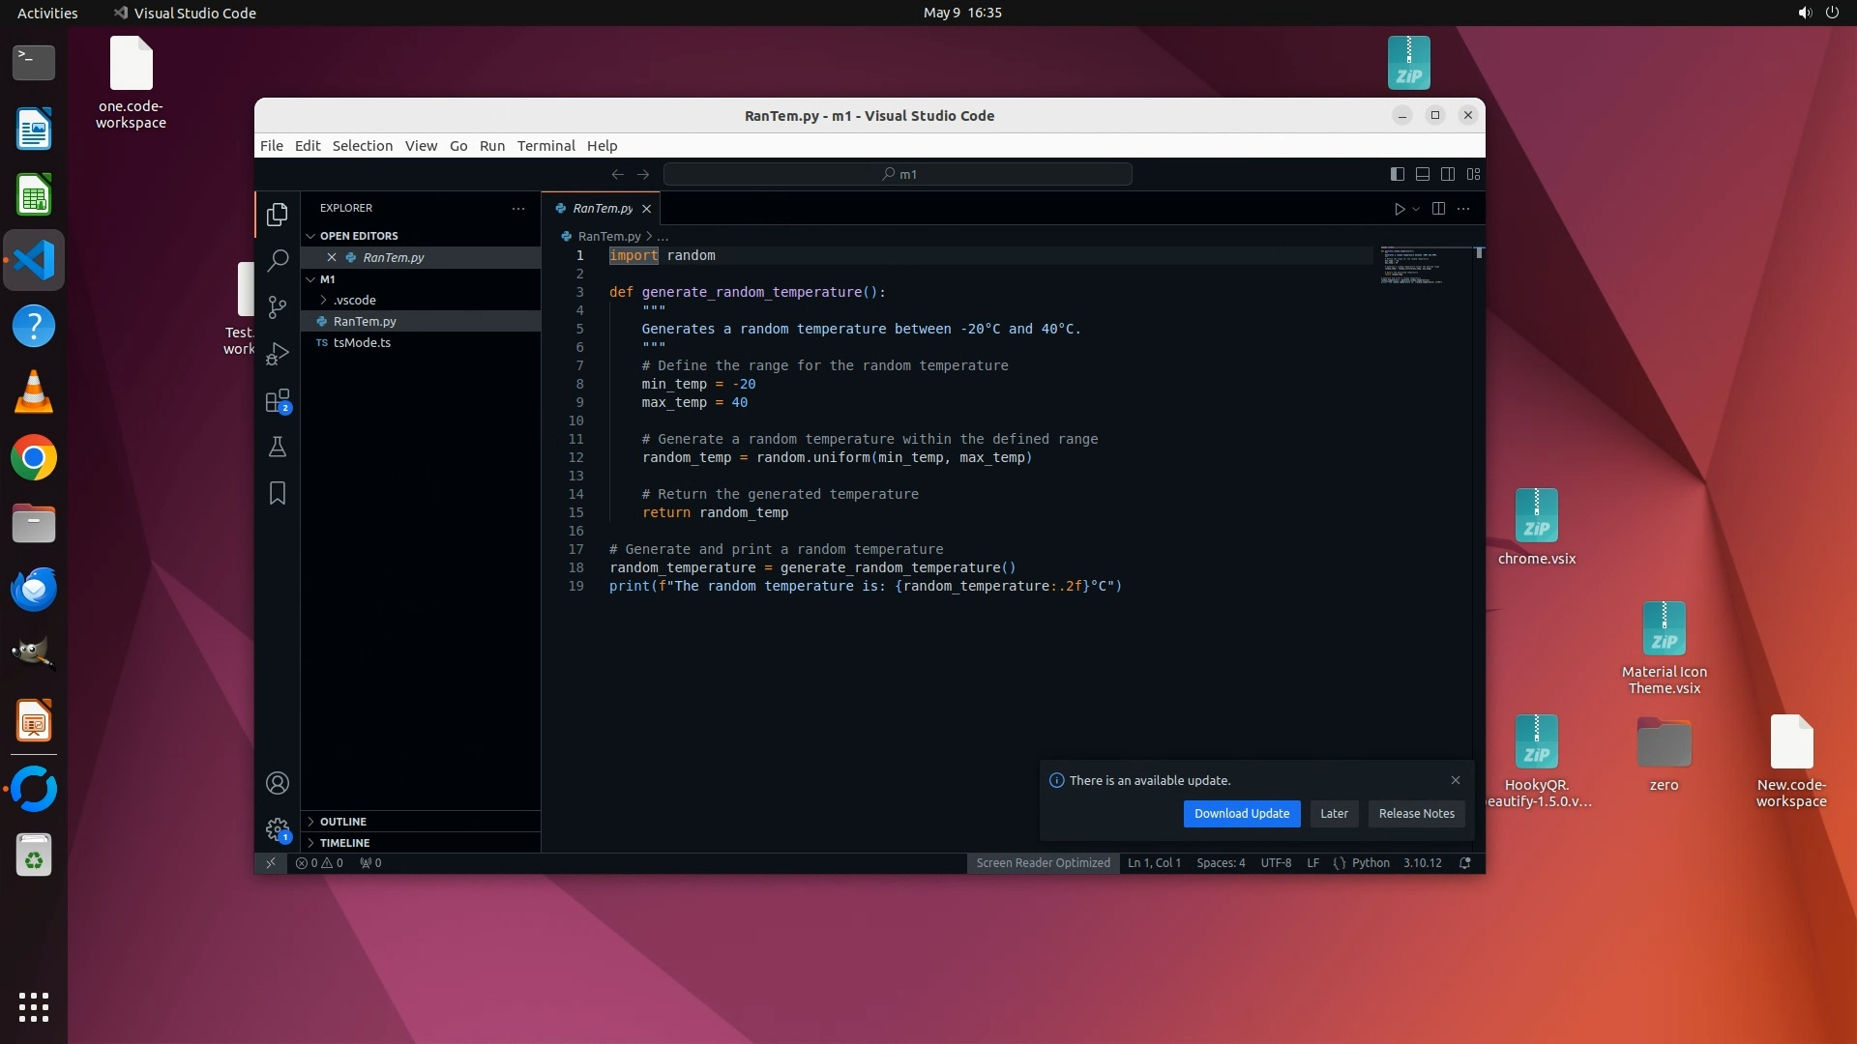Toggle the Secondary Side Bar layout

click(1448, 174)
